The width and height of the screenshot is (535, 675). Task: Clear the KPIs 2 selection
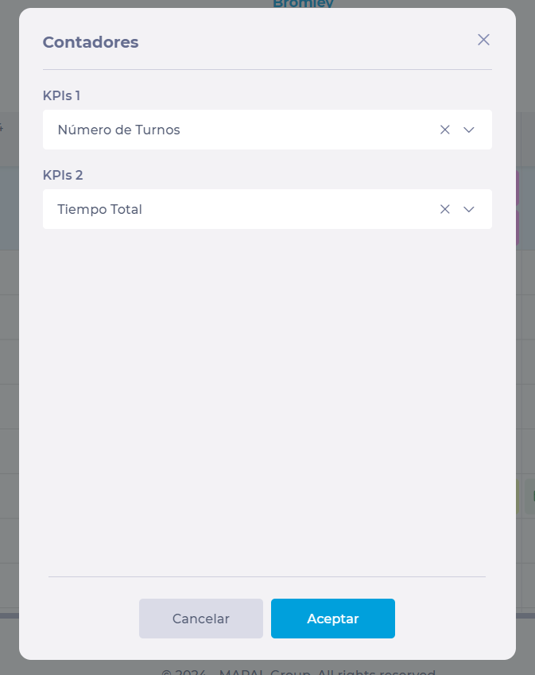445,209
